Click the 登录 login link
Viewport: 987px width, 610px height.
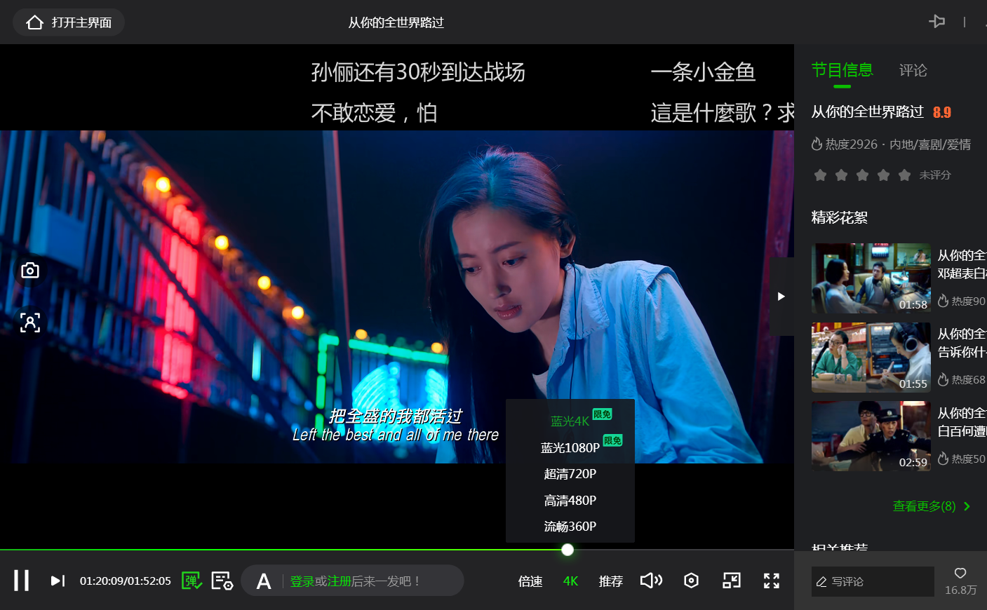pos(302,581)
